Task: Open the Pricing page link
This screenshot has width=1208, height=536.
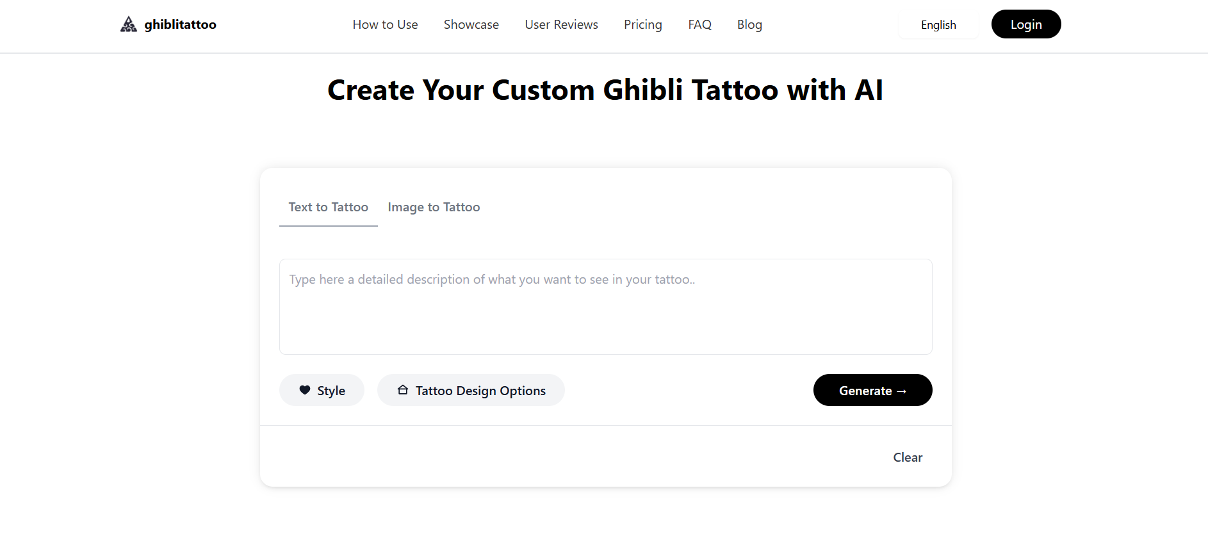Action: [642, 24]
